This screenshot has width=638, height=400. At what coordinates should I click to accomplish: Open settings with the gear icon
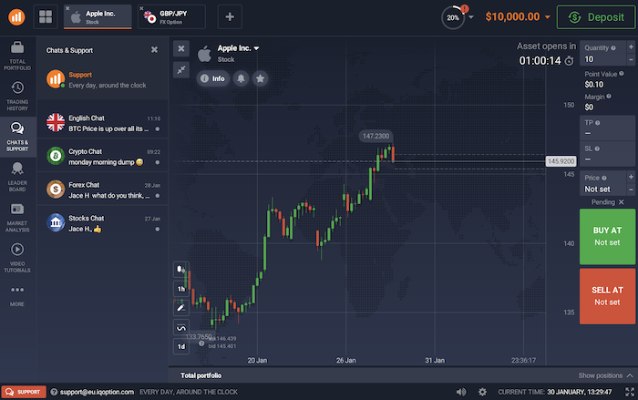[482, 392]
